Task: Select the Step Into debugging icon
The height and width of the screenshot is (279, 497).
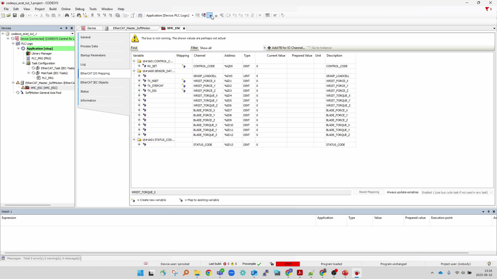Action: pos(235,15)
